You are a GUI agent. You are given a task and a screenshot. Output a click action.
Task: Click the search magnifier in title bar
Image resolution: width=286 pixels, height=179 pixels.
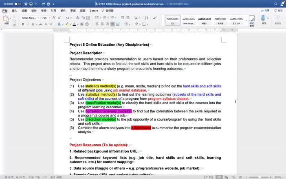point(275,4)
